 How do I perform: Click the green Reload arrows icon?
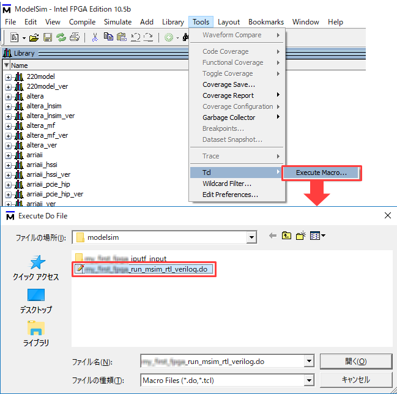pyautogui.click(x=61, y=37)
